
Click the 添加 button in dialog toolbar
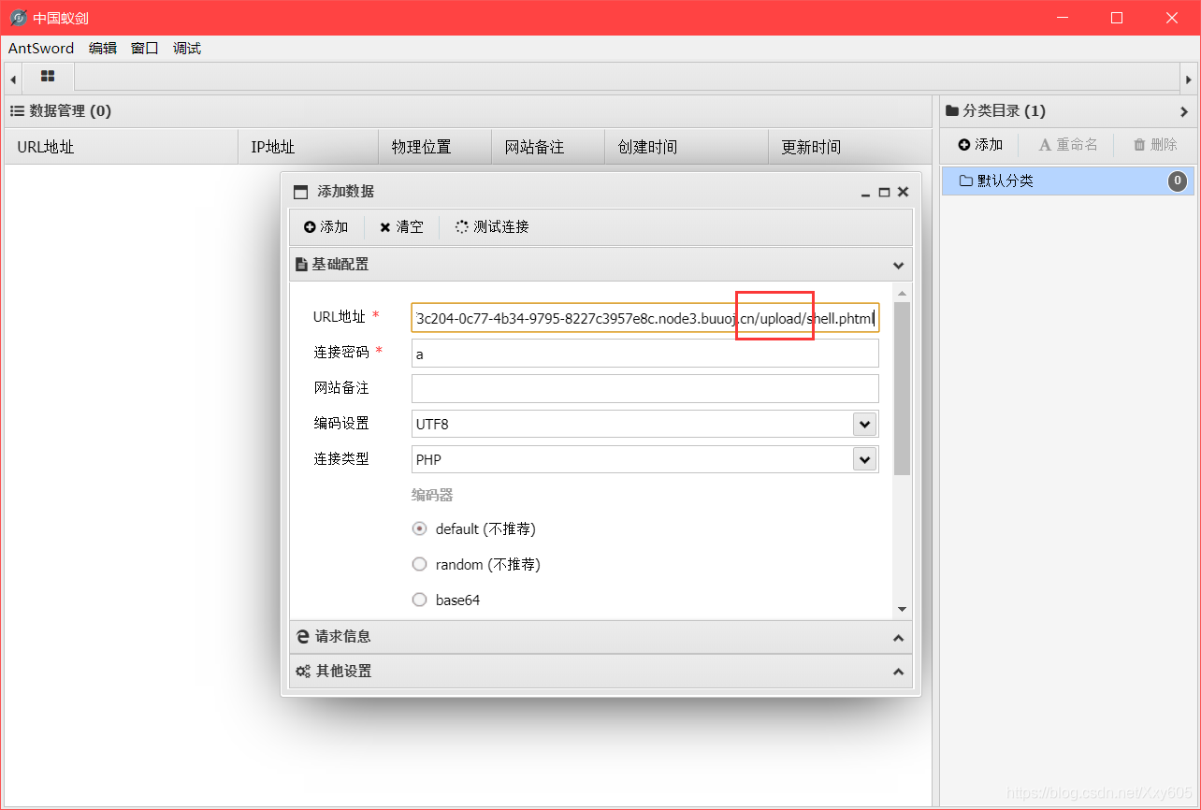(x=326, y=227)
